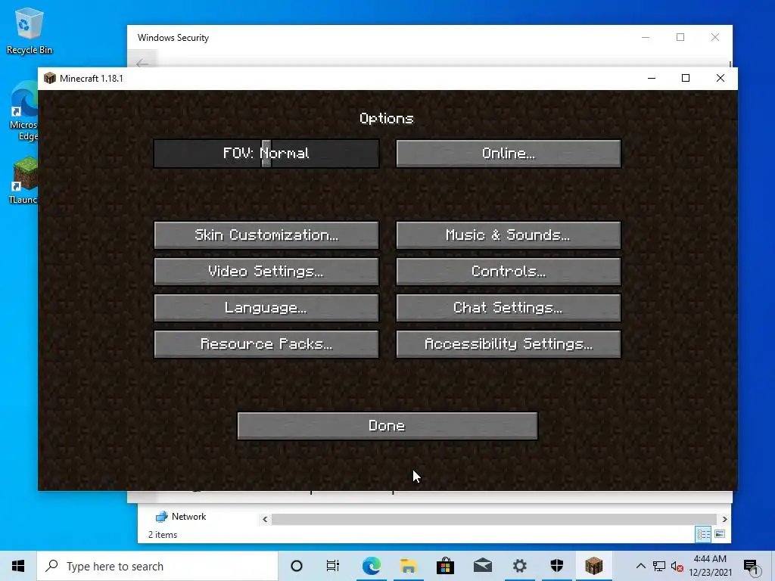
Task: Open Microsoft Edge from the taskbar
Action: point(371,566)
